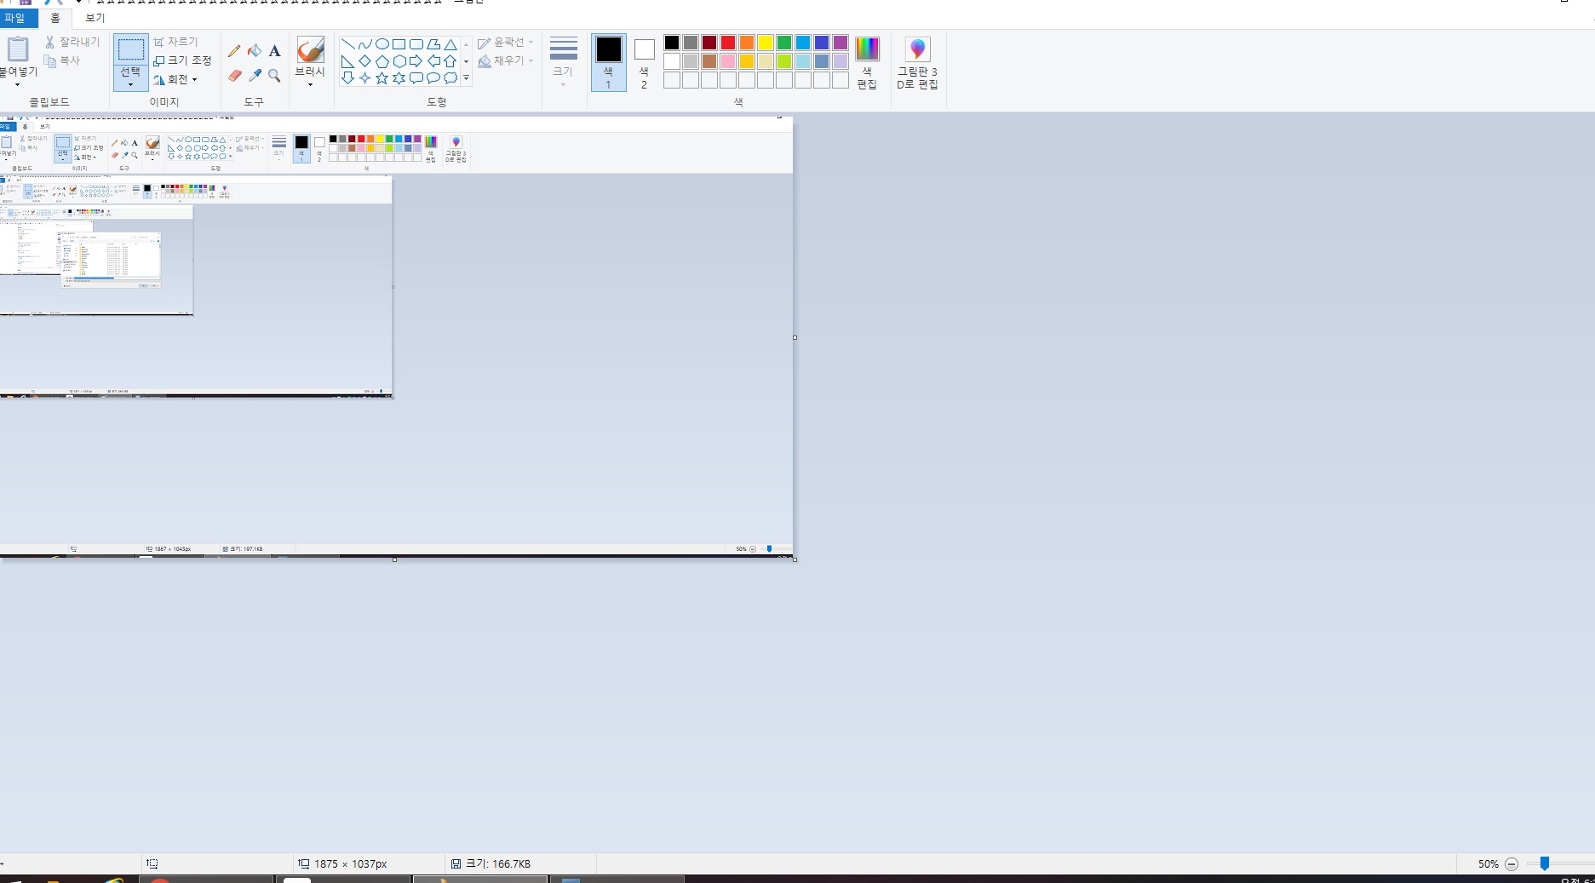This screenshot has height=883, width=1595.
Task: Click the Brushes (브러시) icon
Action: click(x=310, y=49)
